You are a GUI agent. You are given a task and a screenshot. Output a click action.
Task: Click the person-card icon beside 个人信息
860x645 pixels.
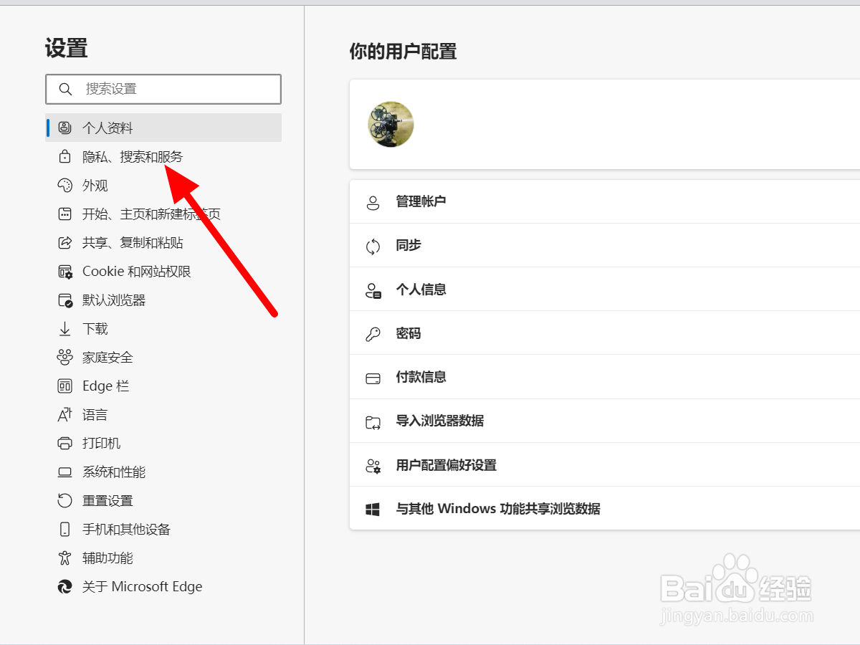click(373, 290)
